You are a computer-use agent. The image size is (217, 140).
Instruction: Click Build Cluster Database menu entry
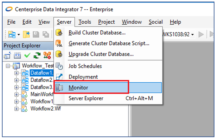click(97, 32)
